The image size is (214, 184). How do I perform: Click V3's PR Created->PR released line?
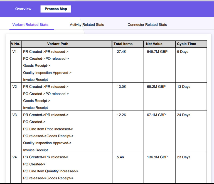tap(46, 115)
